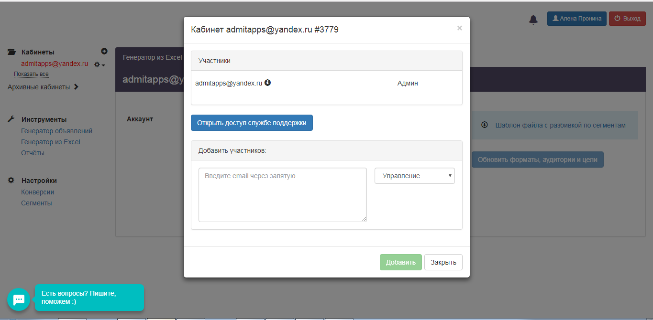The height and width of the screenshot is (320, 653).
Task: Click the email input textarea
Action: click(x=282, y=194)
